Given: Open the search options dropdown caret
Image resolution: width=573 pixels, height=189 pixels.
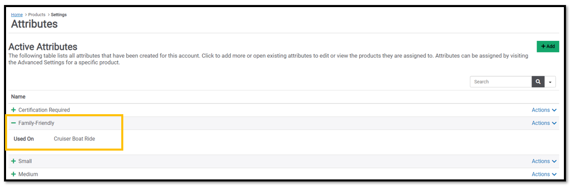Looking at the screenshot, I should [x=550, y=82].
